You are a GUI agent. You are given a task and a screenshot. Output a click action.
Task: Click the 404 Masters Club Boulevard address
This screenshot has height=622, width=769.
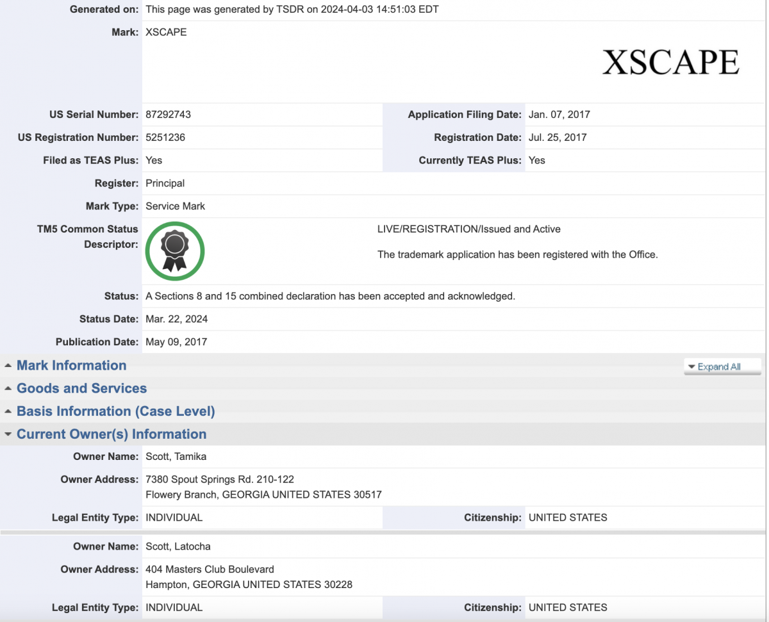tap(210, 569)
